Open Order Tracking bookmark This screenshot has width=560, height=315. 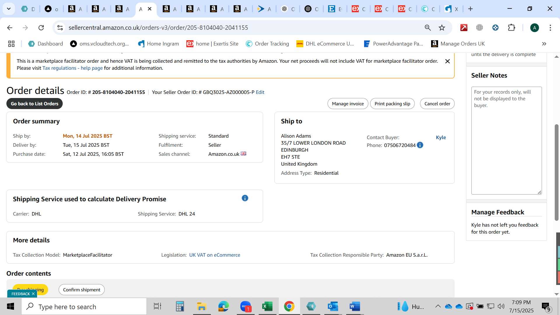[x=267, y=44]
